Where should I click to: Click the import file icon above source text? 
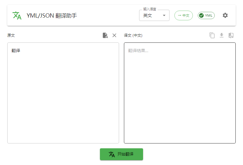point(105,35)
